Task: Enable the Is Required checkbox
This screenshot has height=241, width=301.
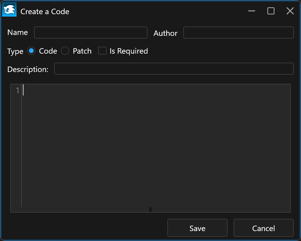Action: tap(102, 51)
